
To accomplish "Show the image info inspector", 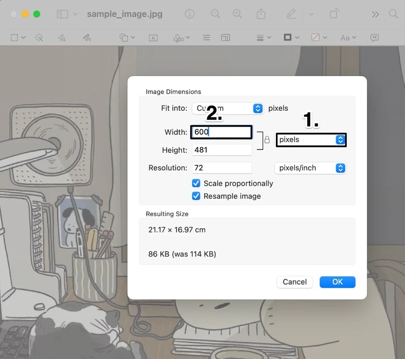I will (190, 14).
